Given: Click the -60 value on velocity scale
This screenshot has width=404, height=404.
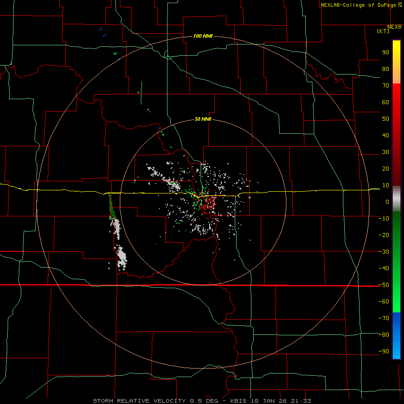Looking at the screenshot, I should pos(384,302).
